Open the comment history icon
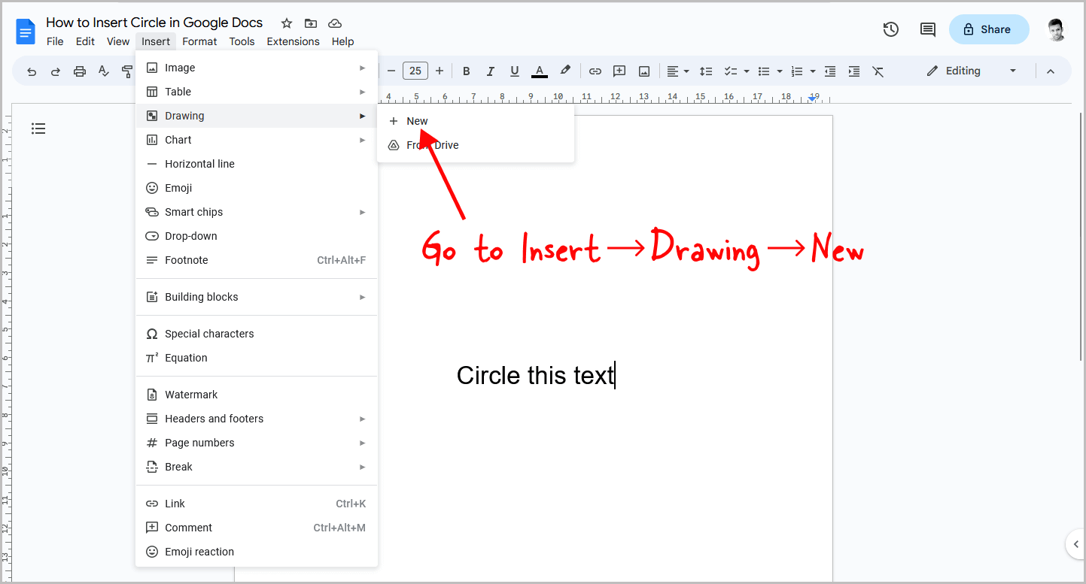Viewport: 1086px width, 584px height. click(928, 29)
